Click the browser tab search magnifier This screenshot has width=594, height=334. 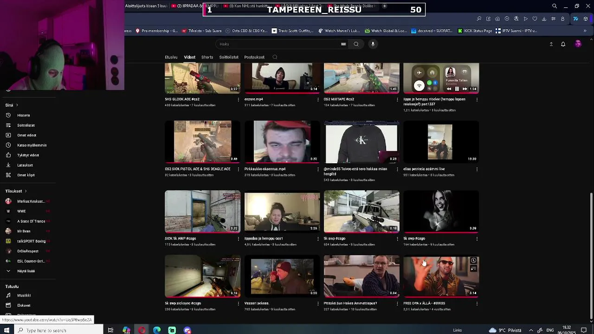click(x=554, y=6)
